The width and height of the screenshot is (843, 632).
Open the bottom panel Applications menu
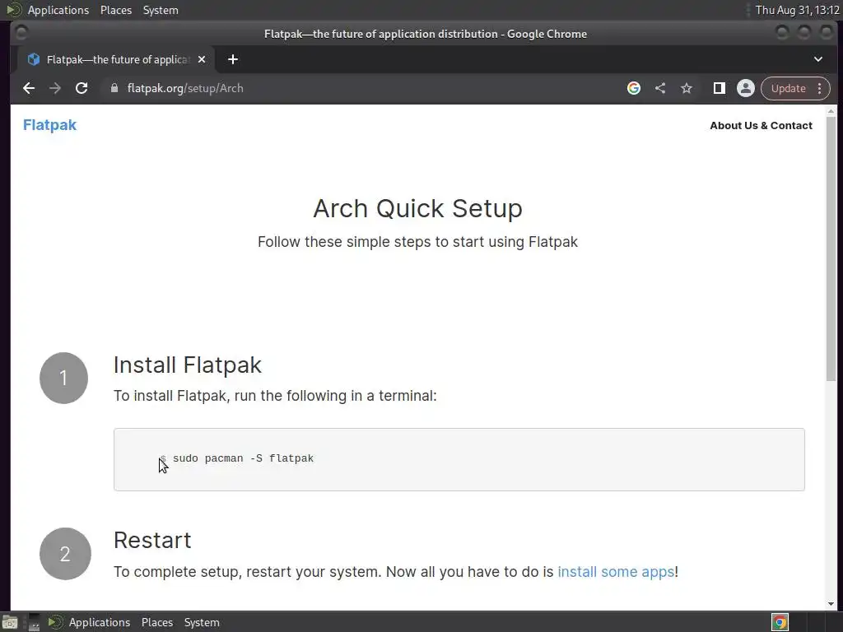(100, 622)
